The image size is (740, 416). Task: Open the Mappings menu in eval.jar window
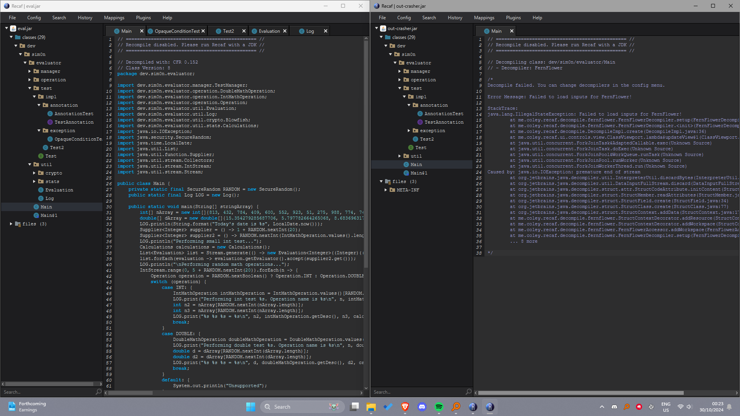coord(114,18)
